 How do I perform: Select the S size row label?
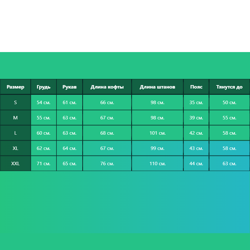(15, 102)
